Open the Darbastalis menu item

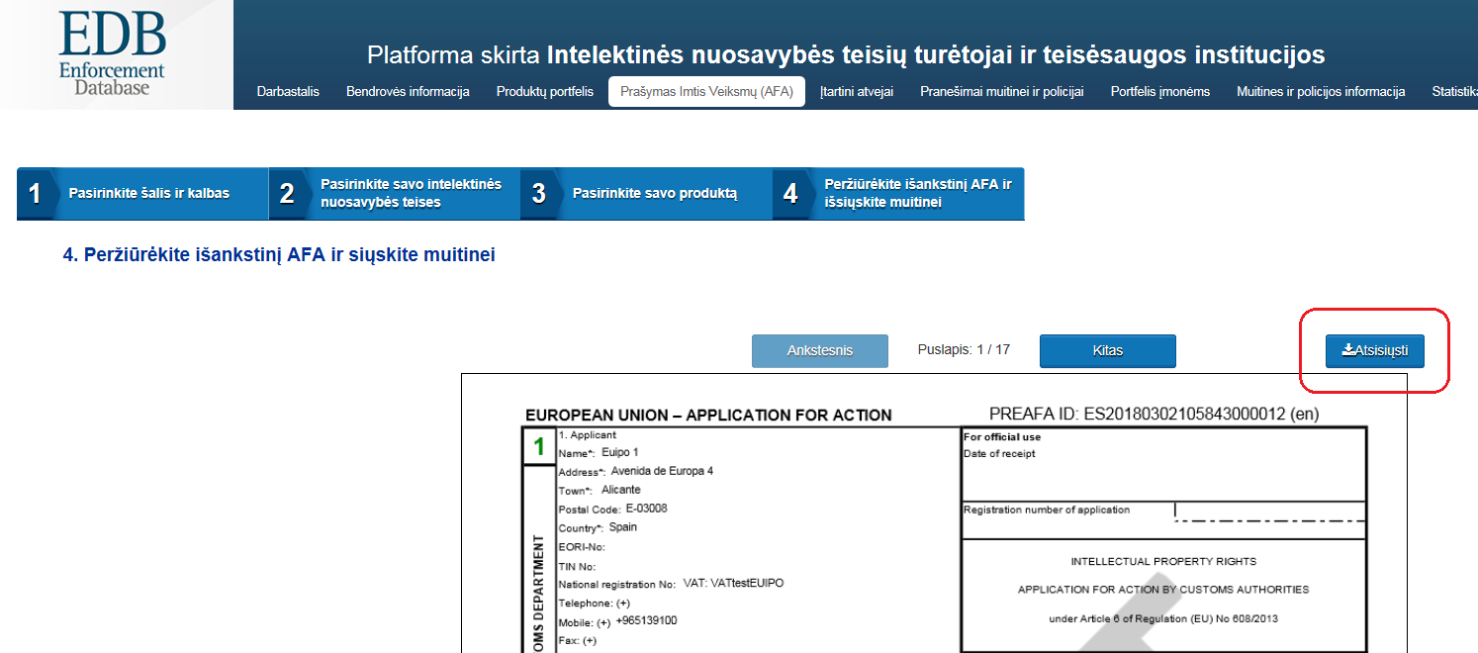click(288, 92)
